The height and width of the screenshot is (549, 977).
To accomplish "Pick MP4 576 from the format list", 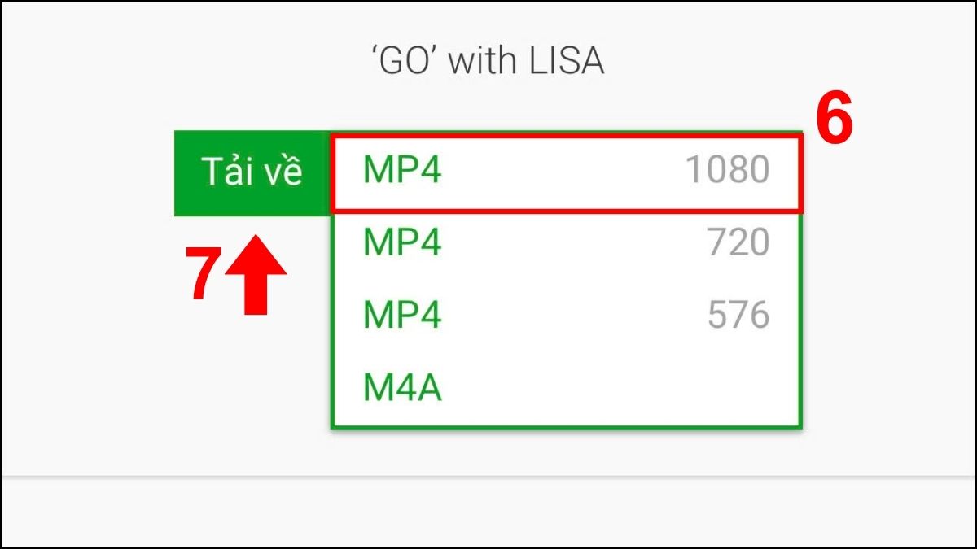I will pyautogui.click(x=566, y=316).
